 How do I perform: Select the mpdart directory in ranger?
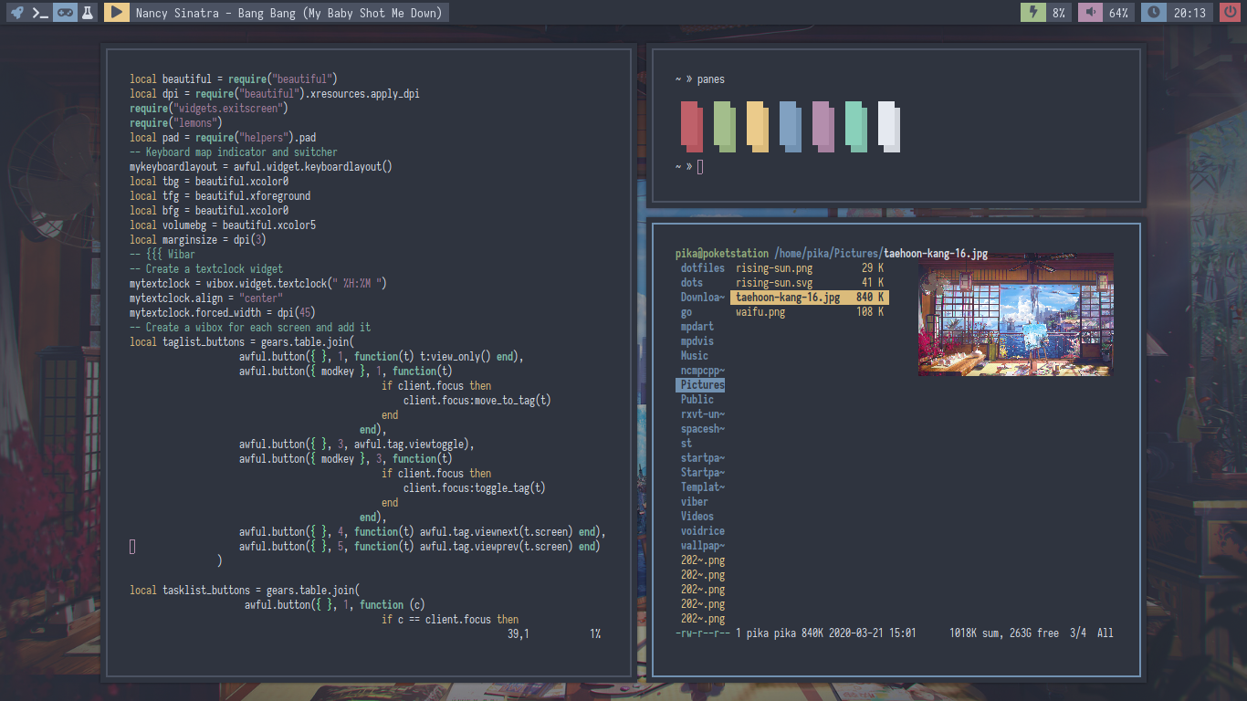click(697, 327)
